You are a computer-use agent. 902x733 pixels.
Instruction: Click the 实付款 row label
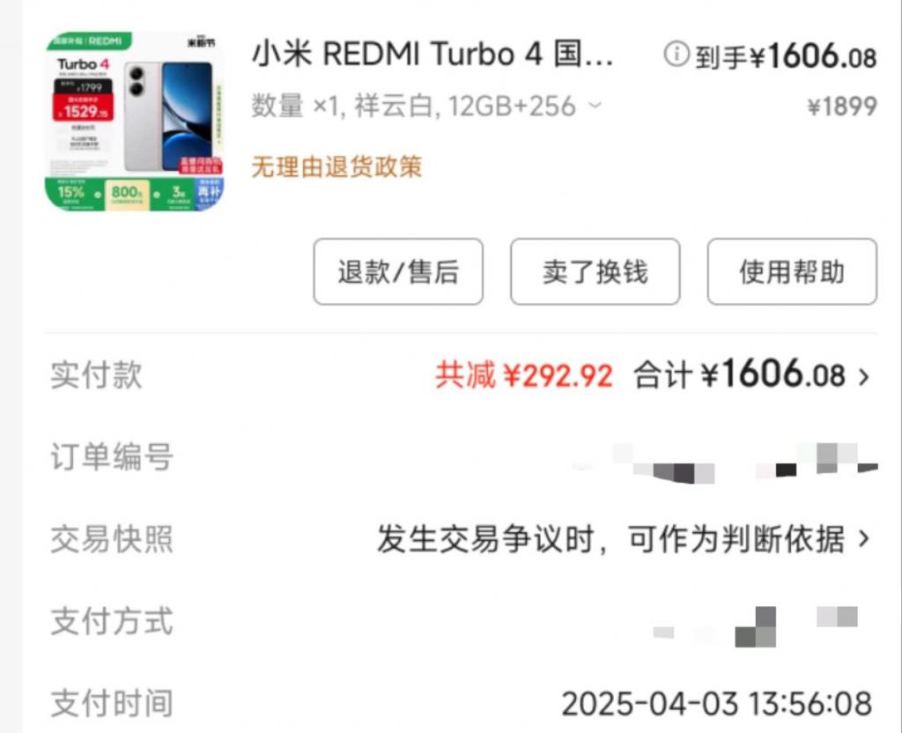click(96, 375)
